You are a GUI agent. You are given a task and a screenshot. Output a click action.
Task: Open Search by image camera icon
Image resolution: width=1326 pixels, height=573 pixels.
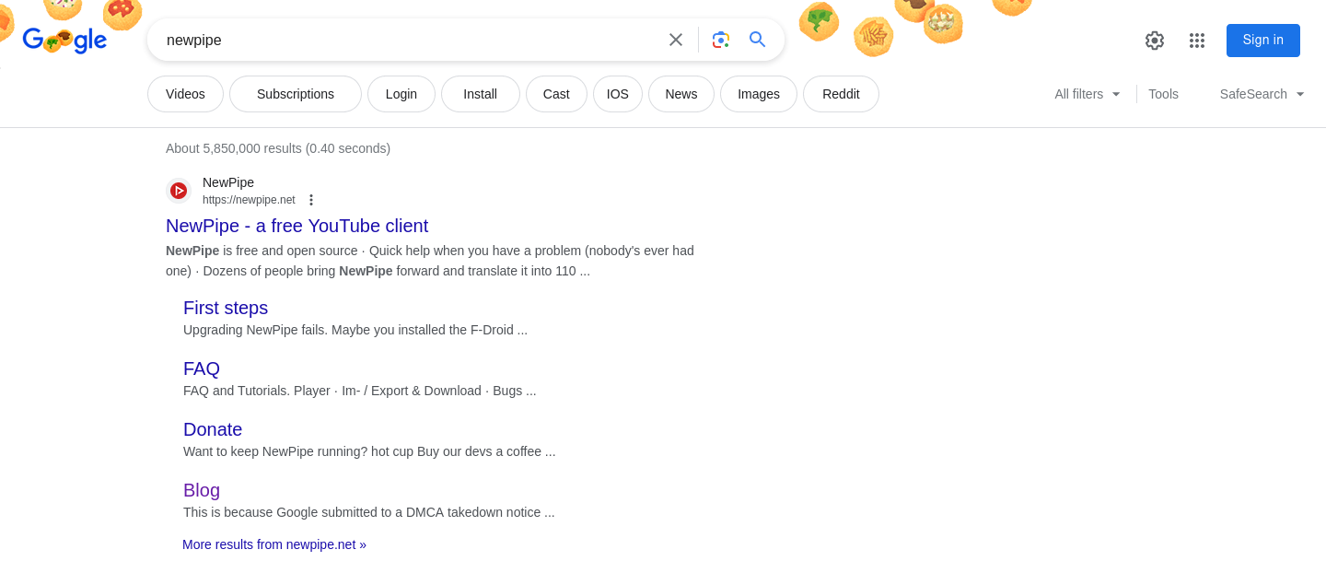[x=721, y=40]
